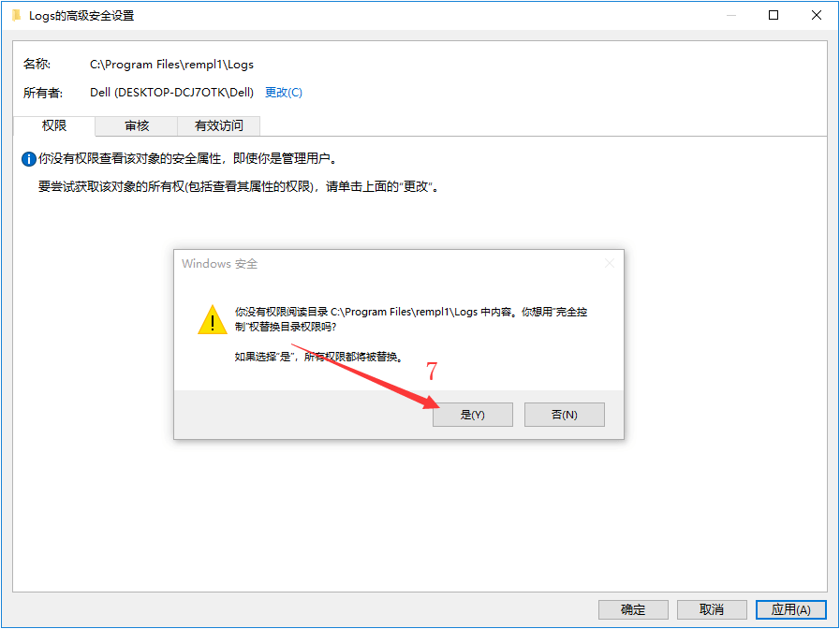Click the 应用(A) button
The image size is (840, 629).
pyautogui.click(x=790, y=609)
